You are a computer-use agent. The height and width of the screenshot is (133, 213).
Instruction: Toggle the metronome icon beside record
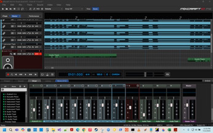pyautogui.click(x=12, y=75)
